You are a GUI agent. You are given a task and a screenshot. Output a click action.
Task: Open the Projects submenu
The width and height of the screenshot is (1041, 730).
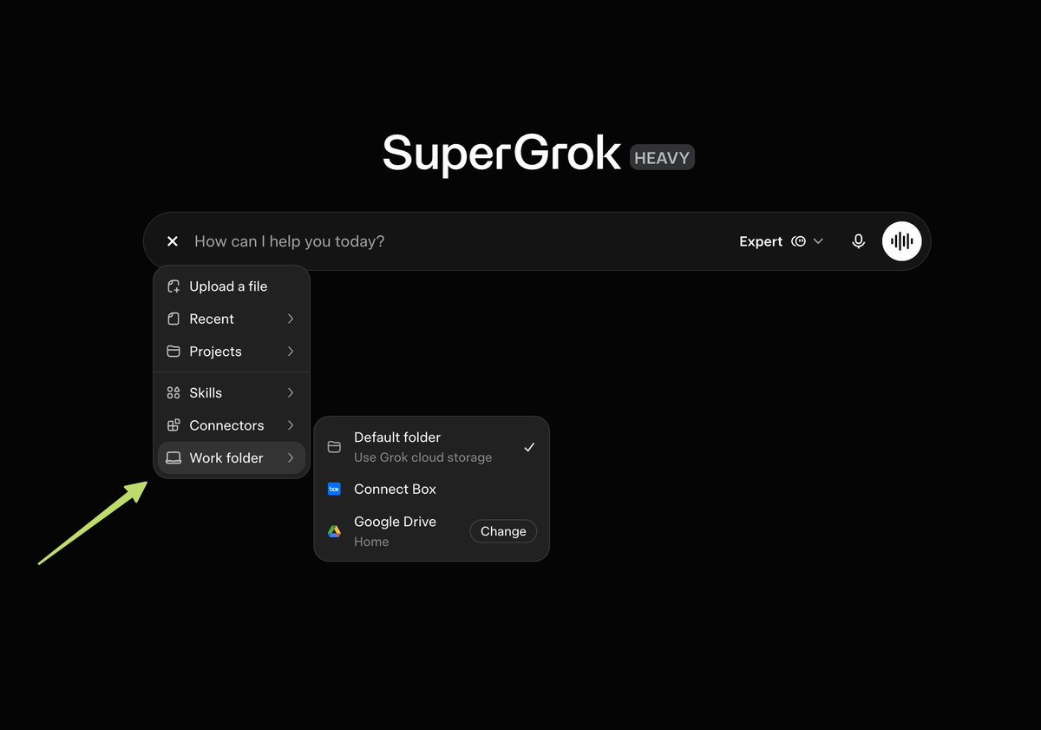point(232,352)
